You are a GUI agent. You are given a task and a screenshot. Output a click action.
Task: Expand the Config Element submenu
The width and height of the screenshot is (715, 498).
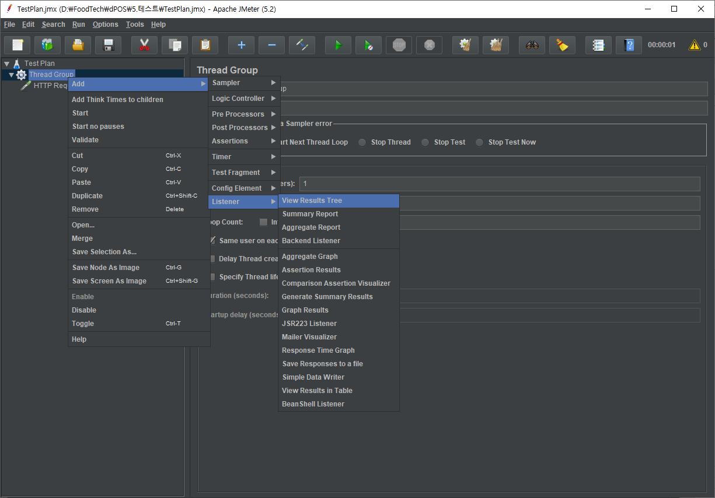pyautogui.click(x=245, y=188)
